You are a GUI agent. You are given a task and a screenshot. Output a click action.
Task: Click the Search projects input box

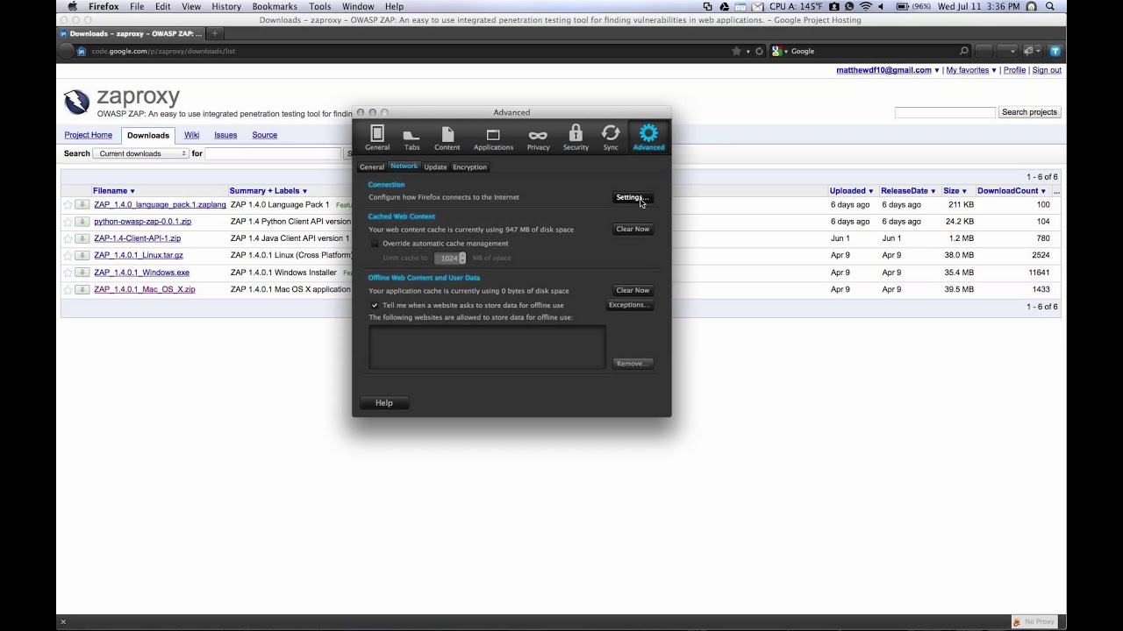[945, 112]
